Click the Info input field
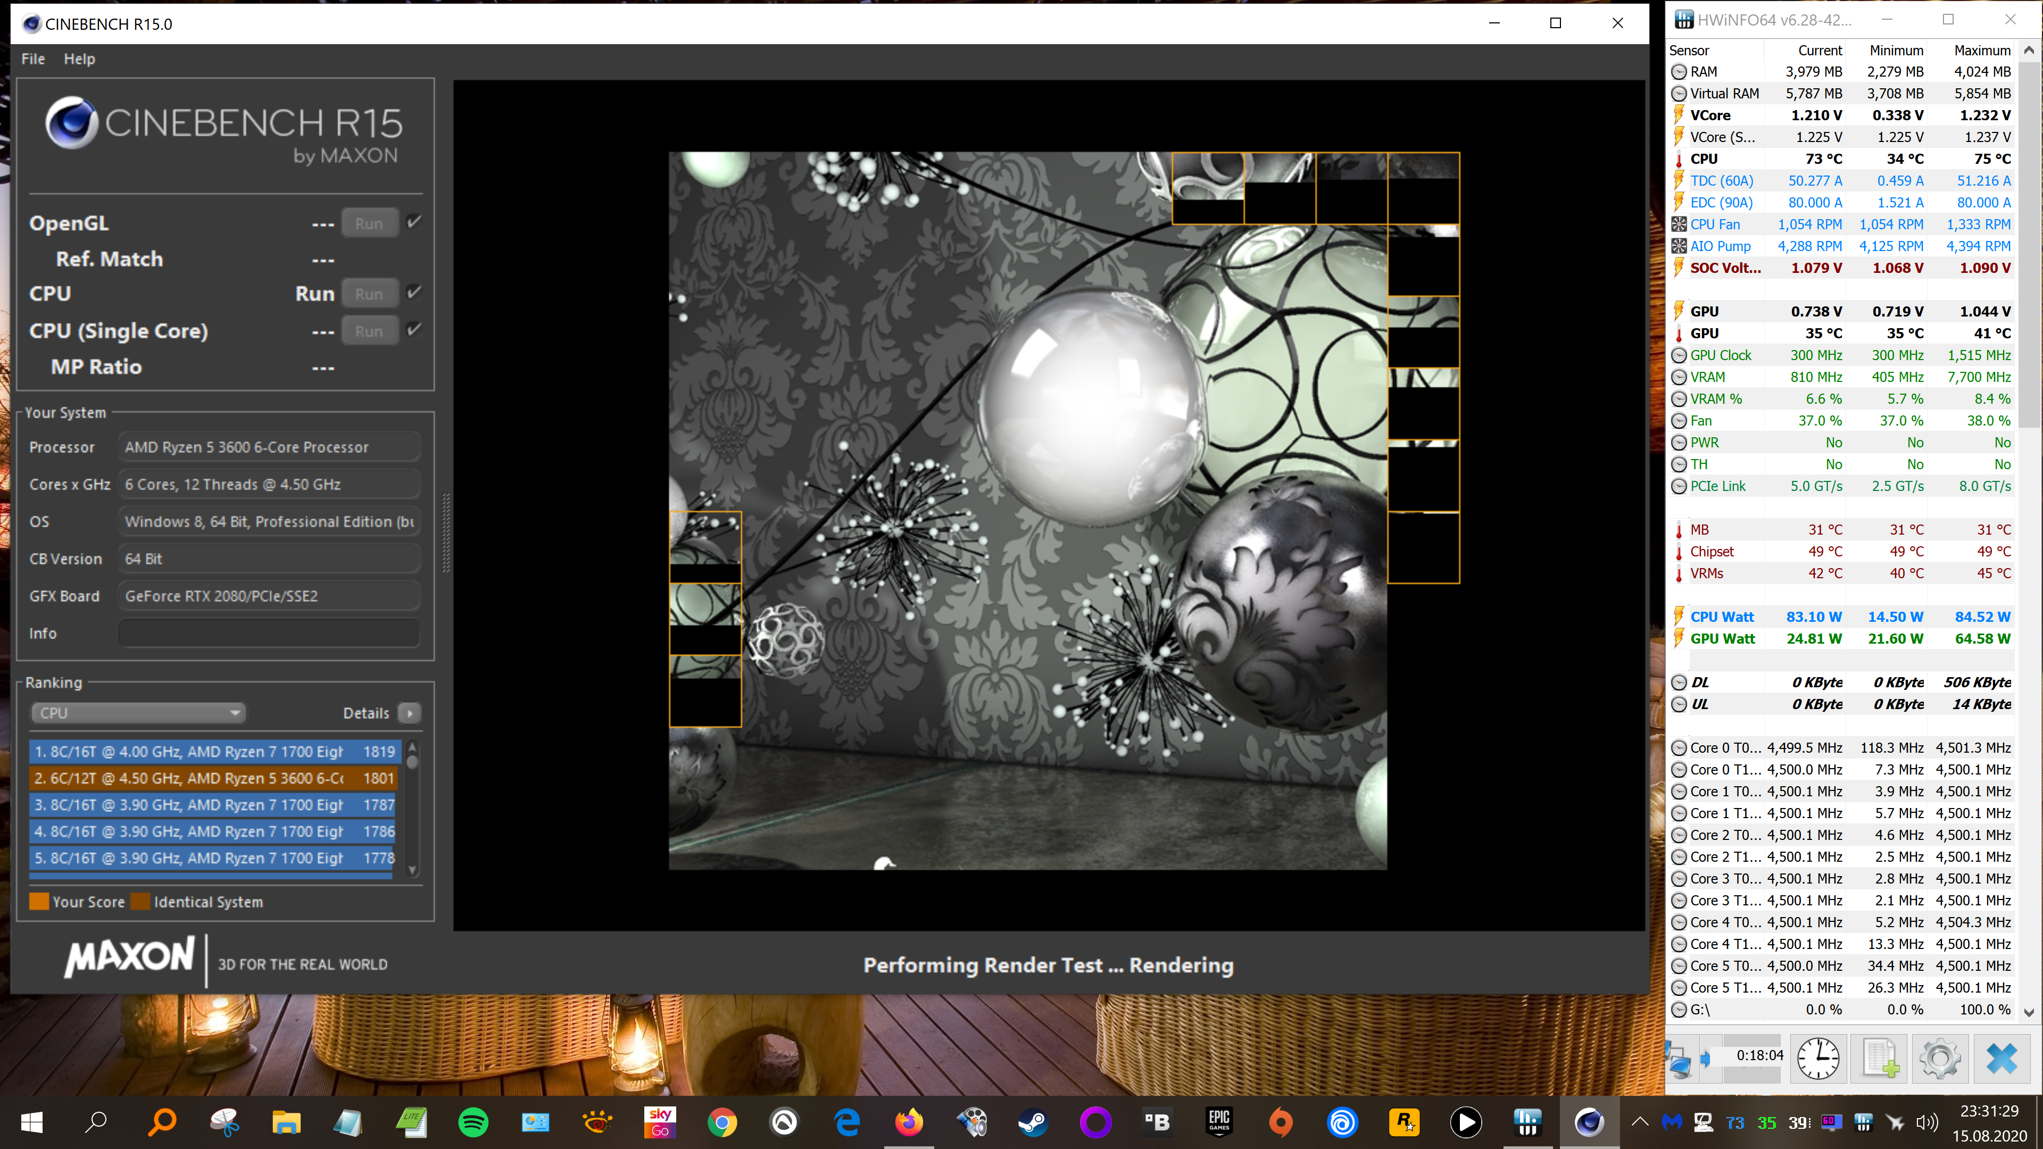 pos(269,633)
